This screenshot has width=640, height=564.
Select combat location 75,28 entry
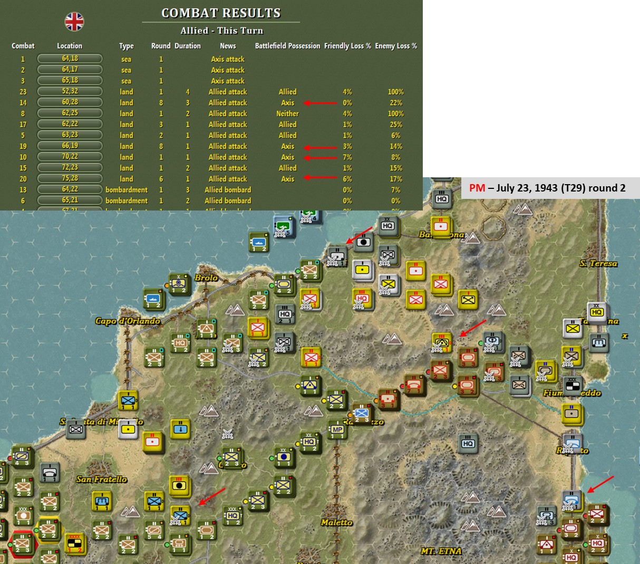click(70, 178)
